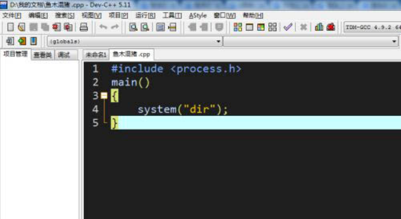Click the Rebuild All icon

[272, 27]
